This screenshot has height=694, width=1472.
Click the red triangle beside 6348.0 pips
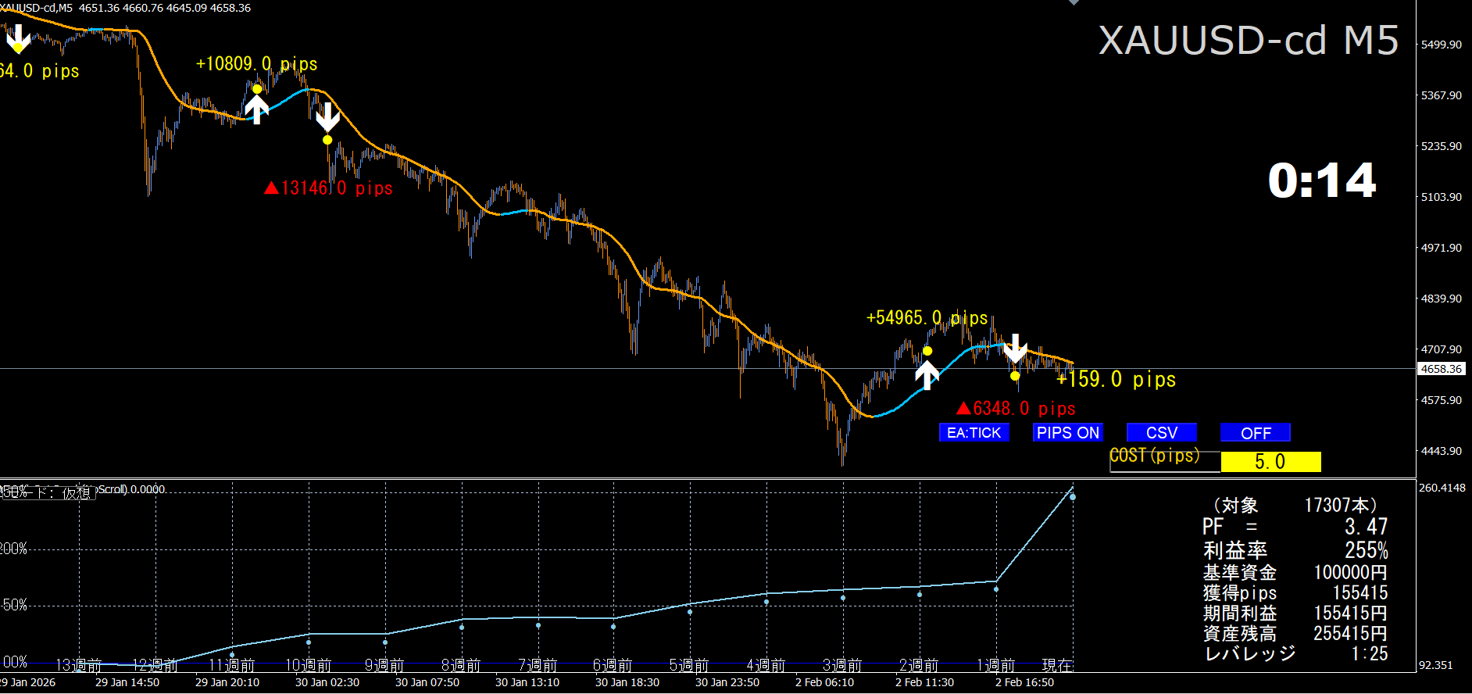(963, 408)
